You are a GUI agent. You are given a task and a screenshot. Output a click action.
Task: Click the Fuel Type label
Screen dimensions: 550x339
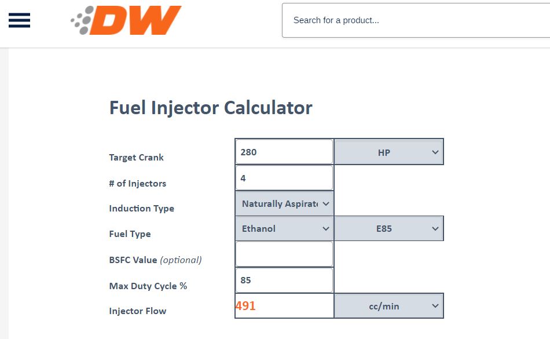tap(130, 234)
